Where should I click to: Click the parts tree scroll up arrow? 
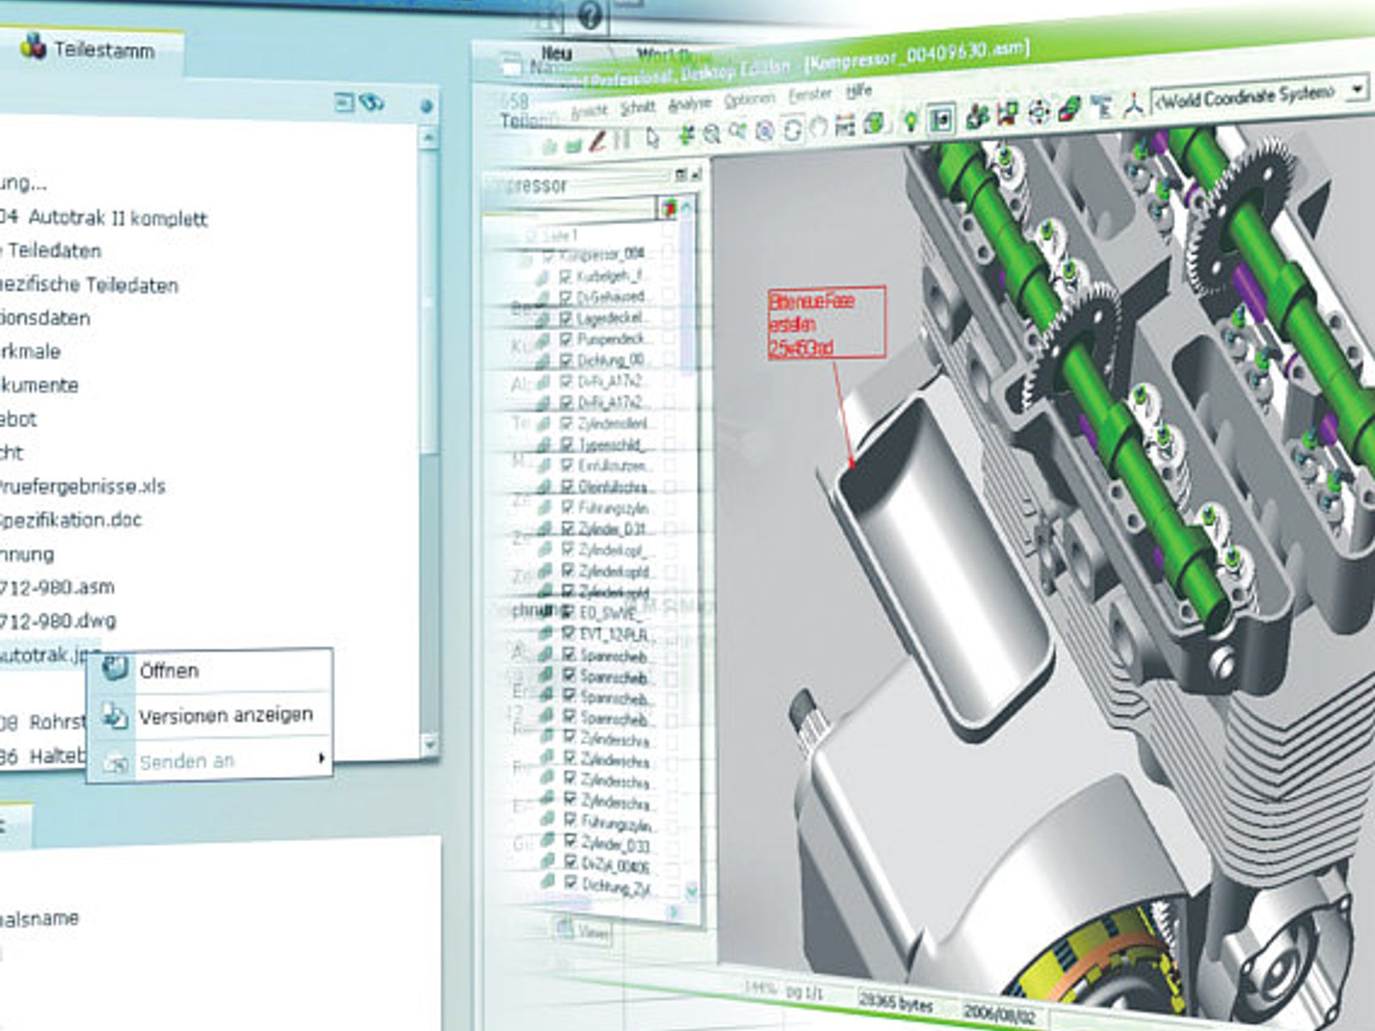tap(686, 206)
